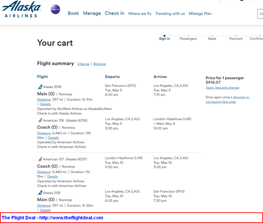Image resolution: width=263 pixels, height=223 pixels.
Task: Select the Payment progress step
Action: pos(236,38)
